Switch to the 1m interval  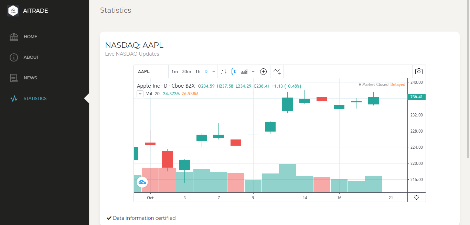click(x=175, y=71)
